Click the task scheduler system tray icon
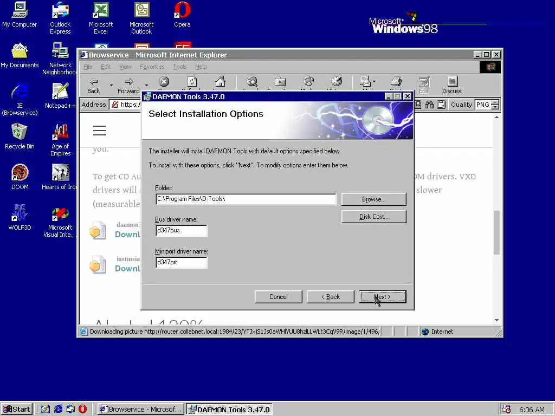Image resolution: width=555 pixels, height=416 pixels. pyautogui.click(x=506, y=409)
